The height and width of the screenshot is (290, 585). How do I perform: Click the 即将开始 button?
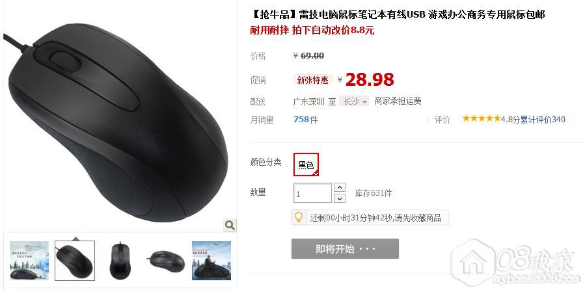coord(345,248)
